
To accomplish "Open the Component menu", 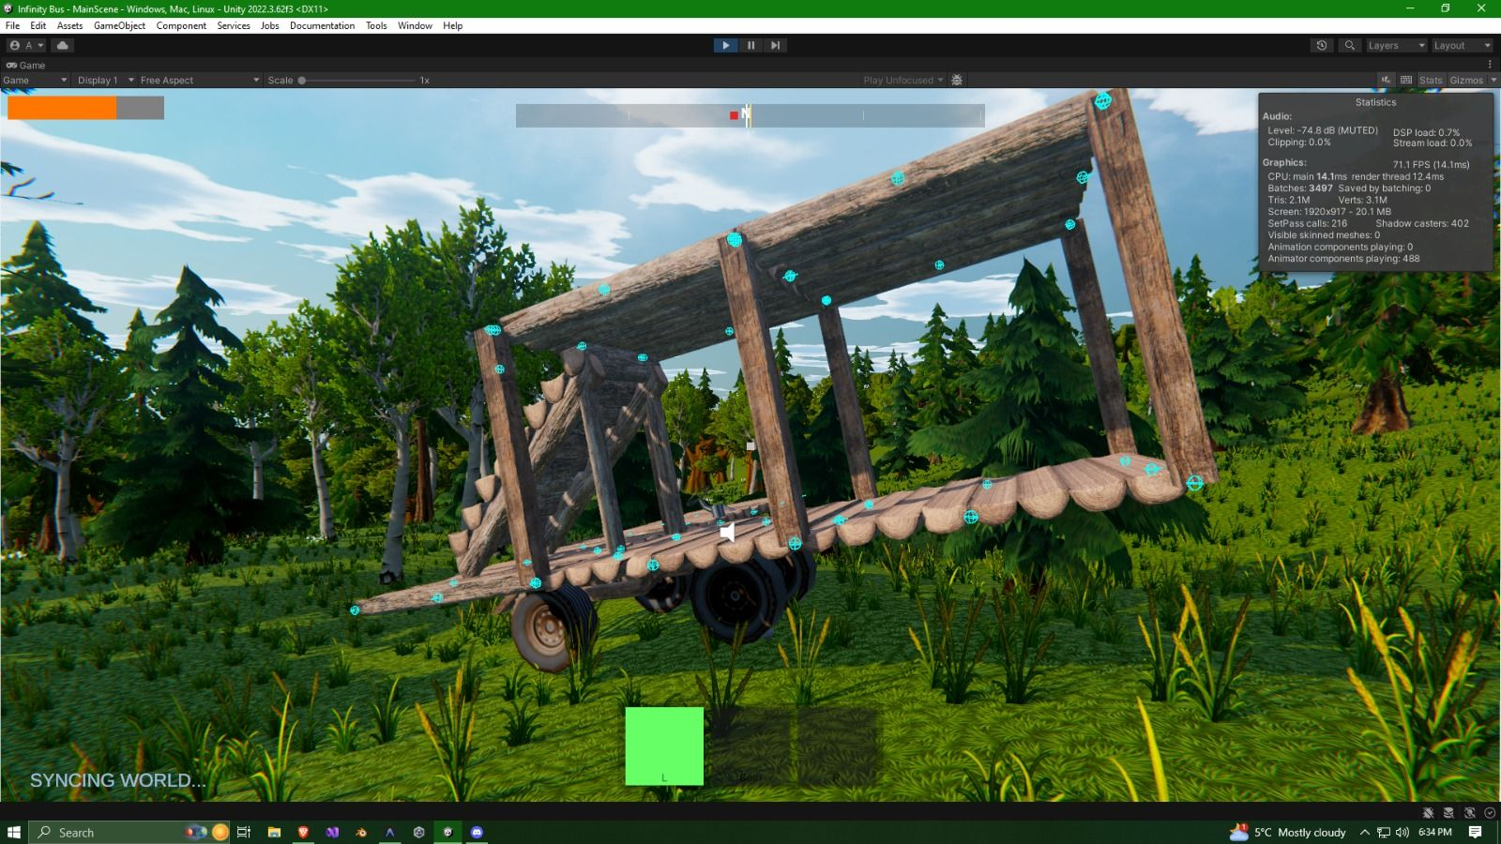I will pos(181,25).
